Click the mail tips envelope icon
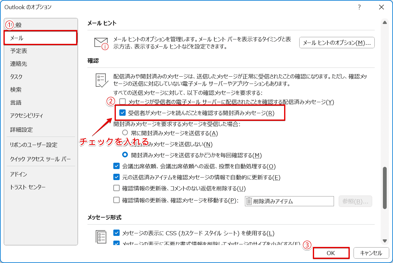This screenshot has width=393, height=263. click(x=101, y=43)
